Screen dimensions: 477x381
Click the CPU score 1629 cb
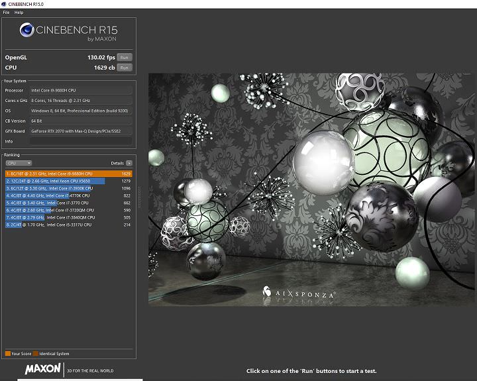tap(105, 68)
